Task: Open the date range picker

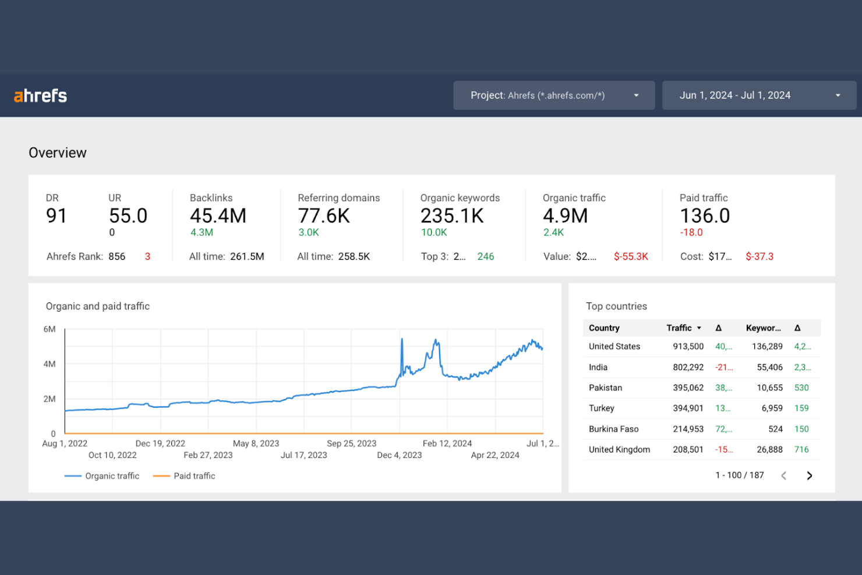Action: point(759,95)
